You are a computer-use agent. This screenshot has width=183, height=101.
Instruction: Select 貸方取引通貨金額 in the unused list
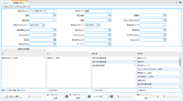coord(158,84)
